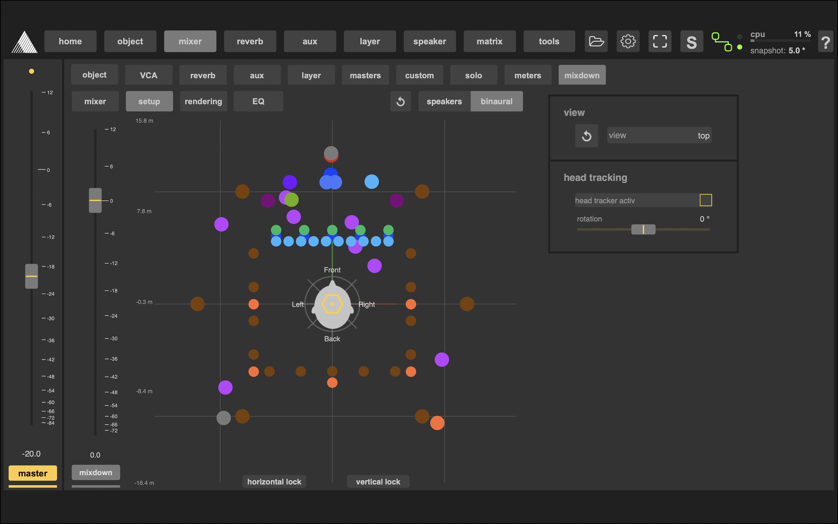Open the matrix page tab
This screenshot has height=524, width=838.
490,41
